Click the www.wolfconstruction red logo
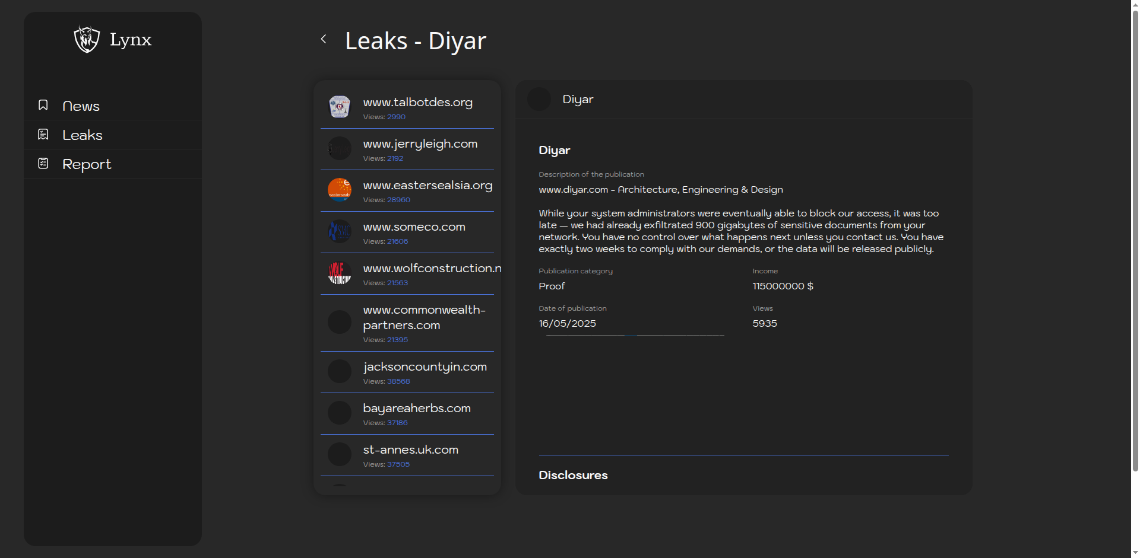Viewport: 1140px width, 558px height. click(x=340, y=273)
